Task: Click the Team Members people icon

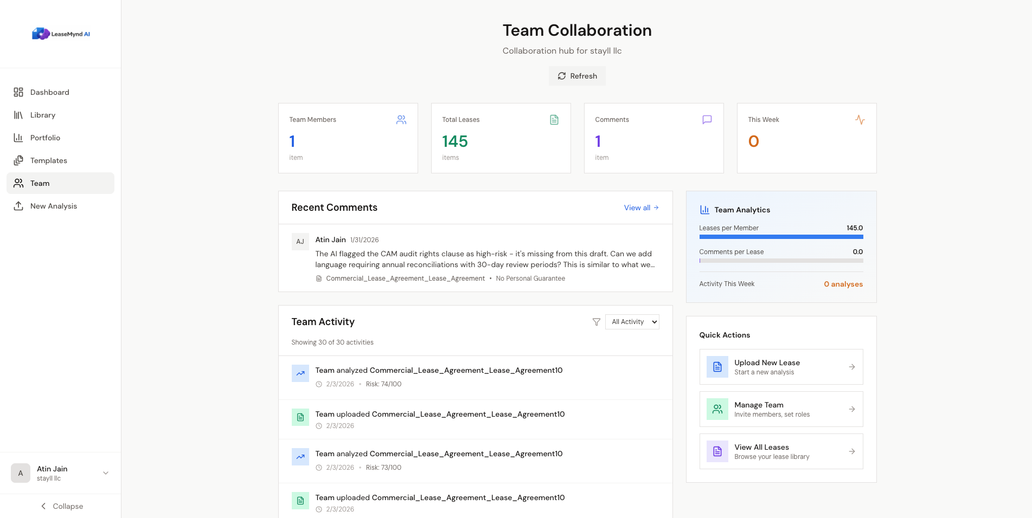Action: (x=401, y=120)
